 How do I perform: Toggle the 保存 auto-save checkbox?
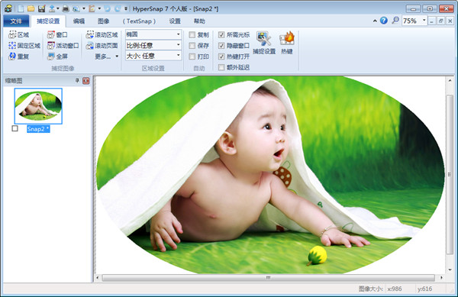[192, 46]
